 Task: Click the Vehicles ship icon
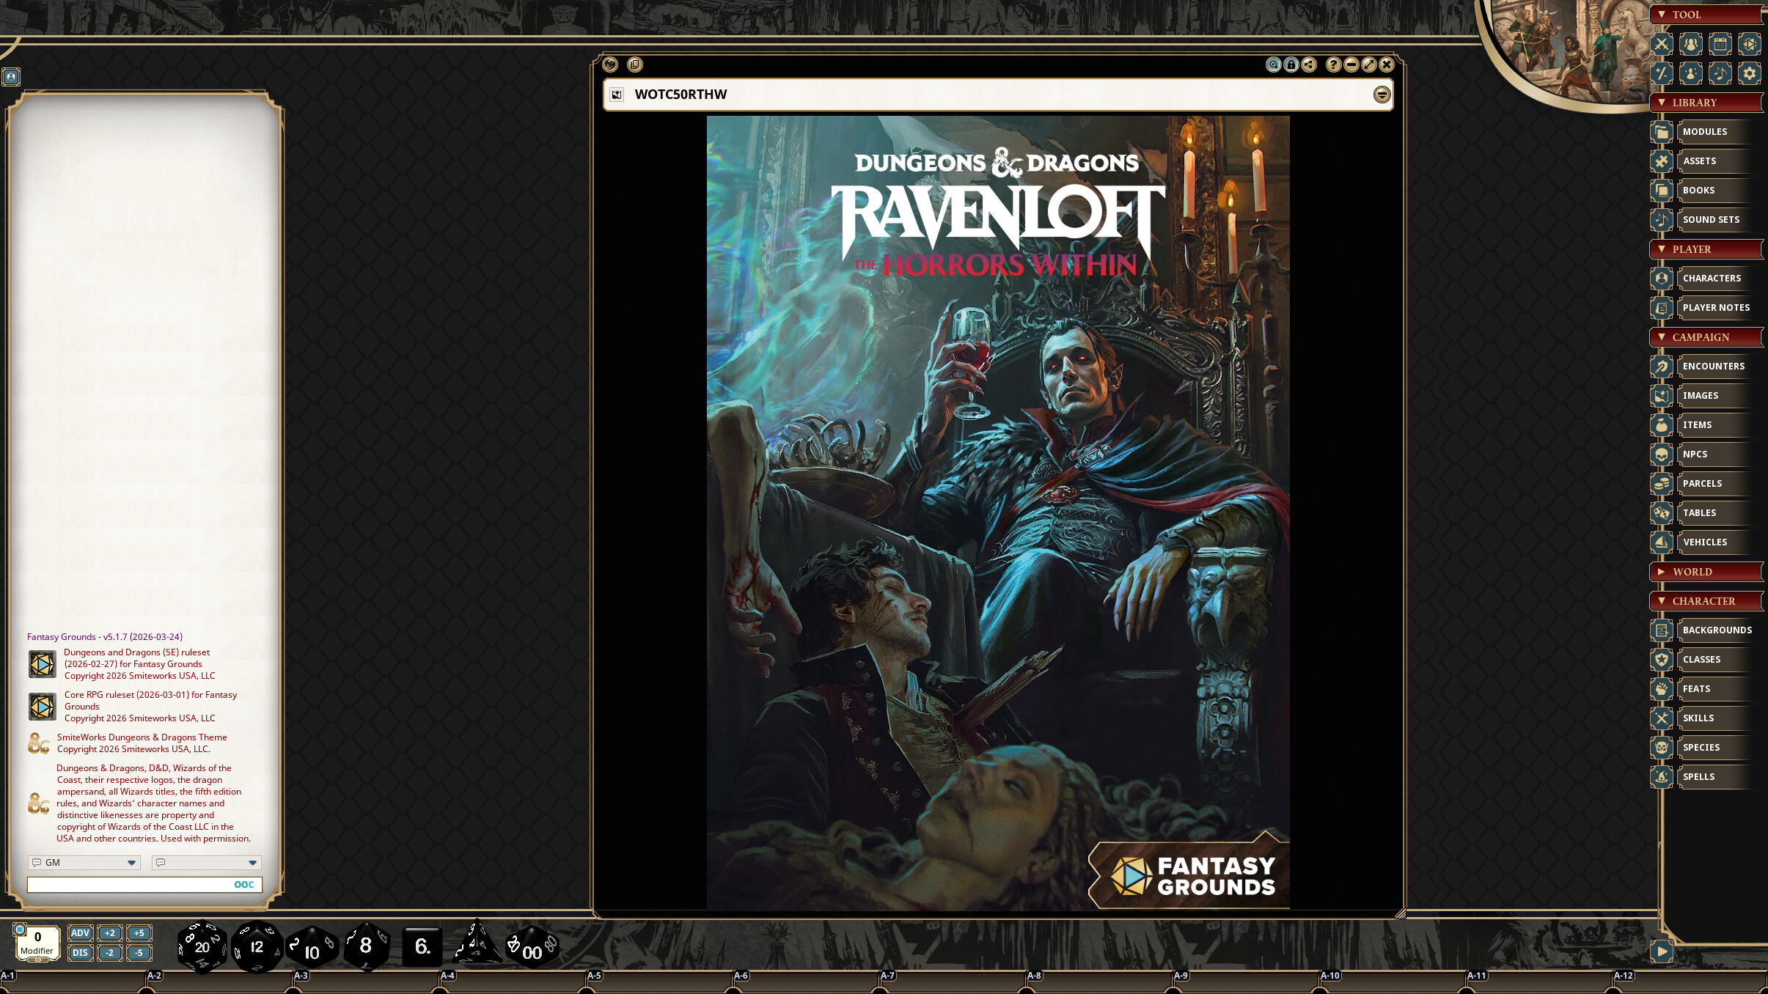click(x=1662, y=542)
